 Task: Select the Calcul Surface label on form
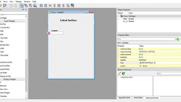pos(68,20)
